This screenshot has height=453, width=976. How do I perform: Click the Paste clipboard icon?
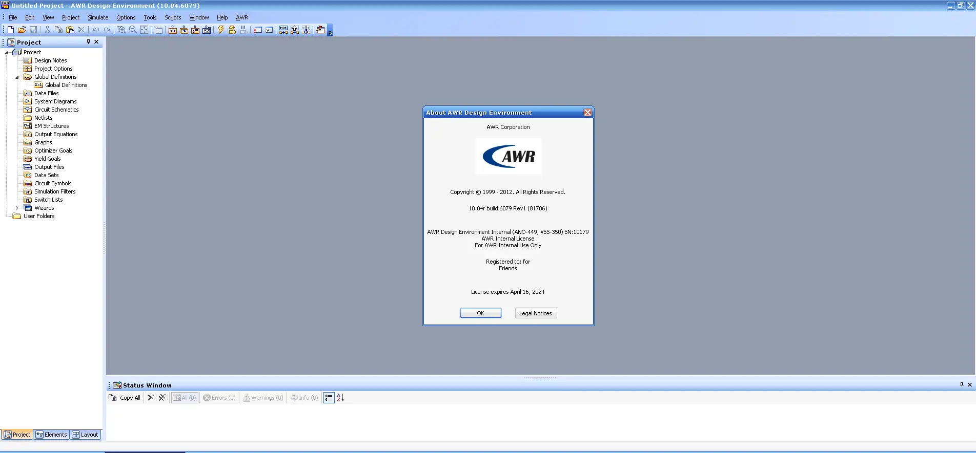(x=70, y=30)
